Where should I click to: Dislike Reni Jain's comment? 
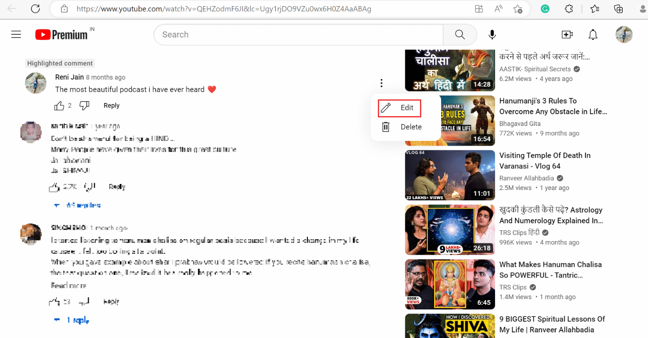click(x=84, y=105)
